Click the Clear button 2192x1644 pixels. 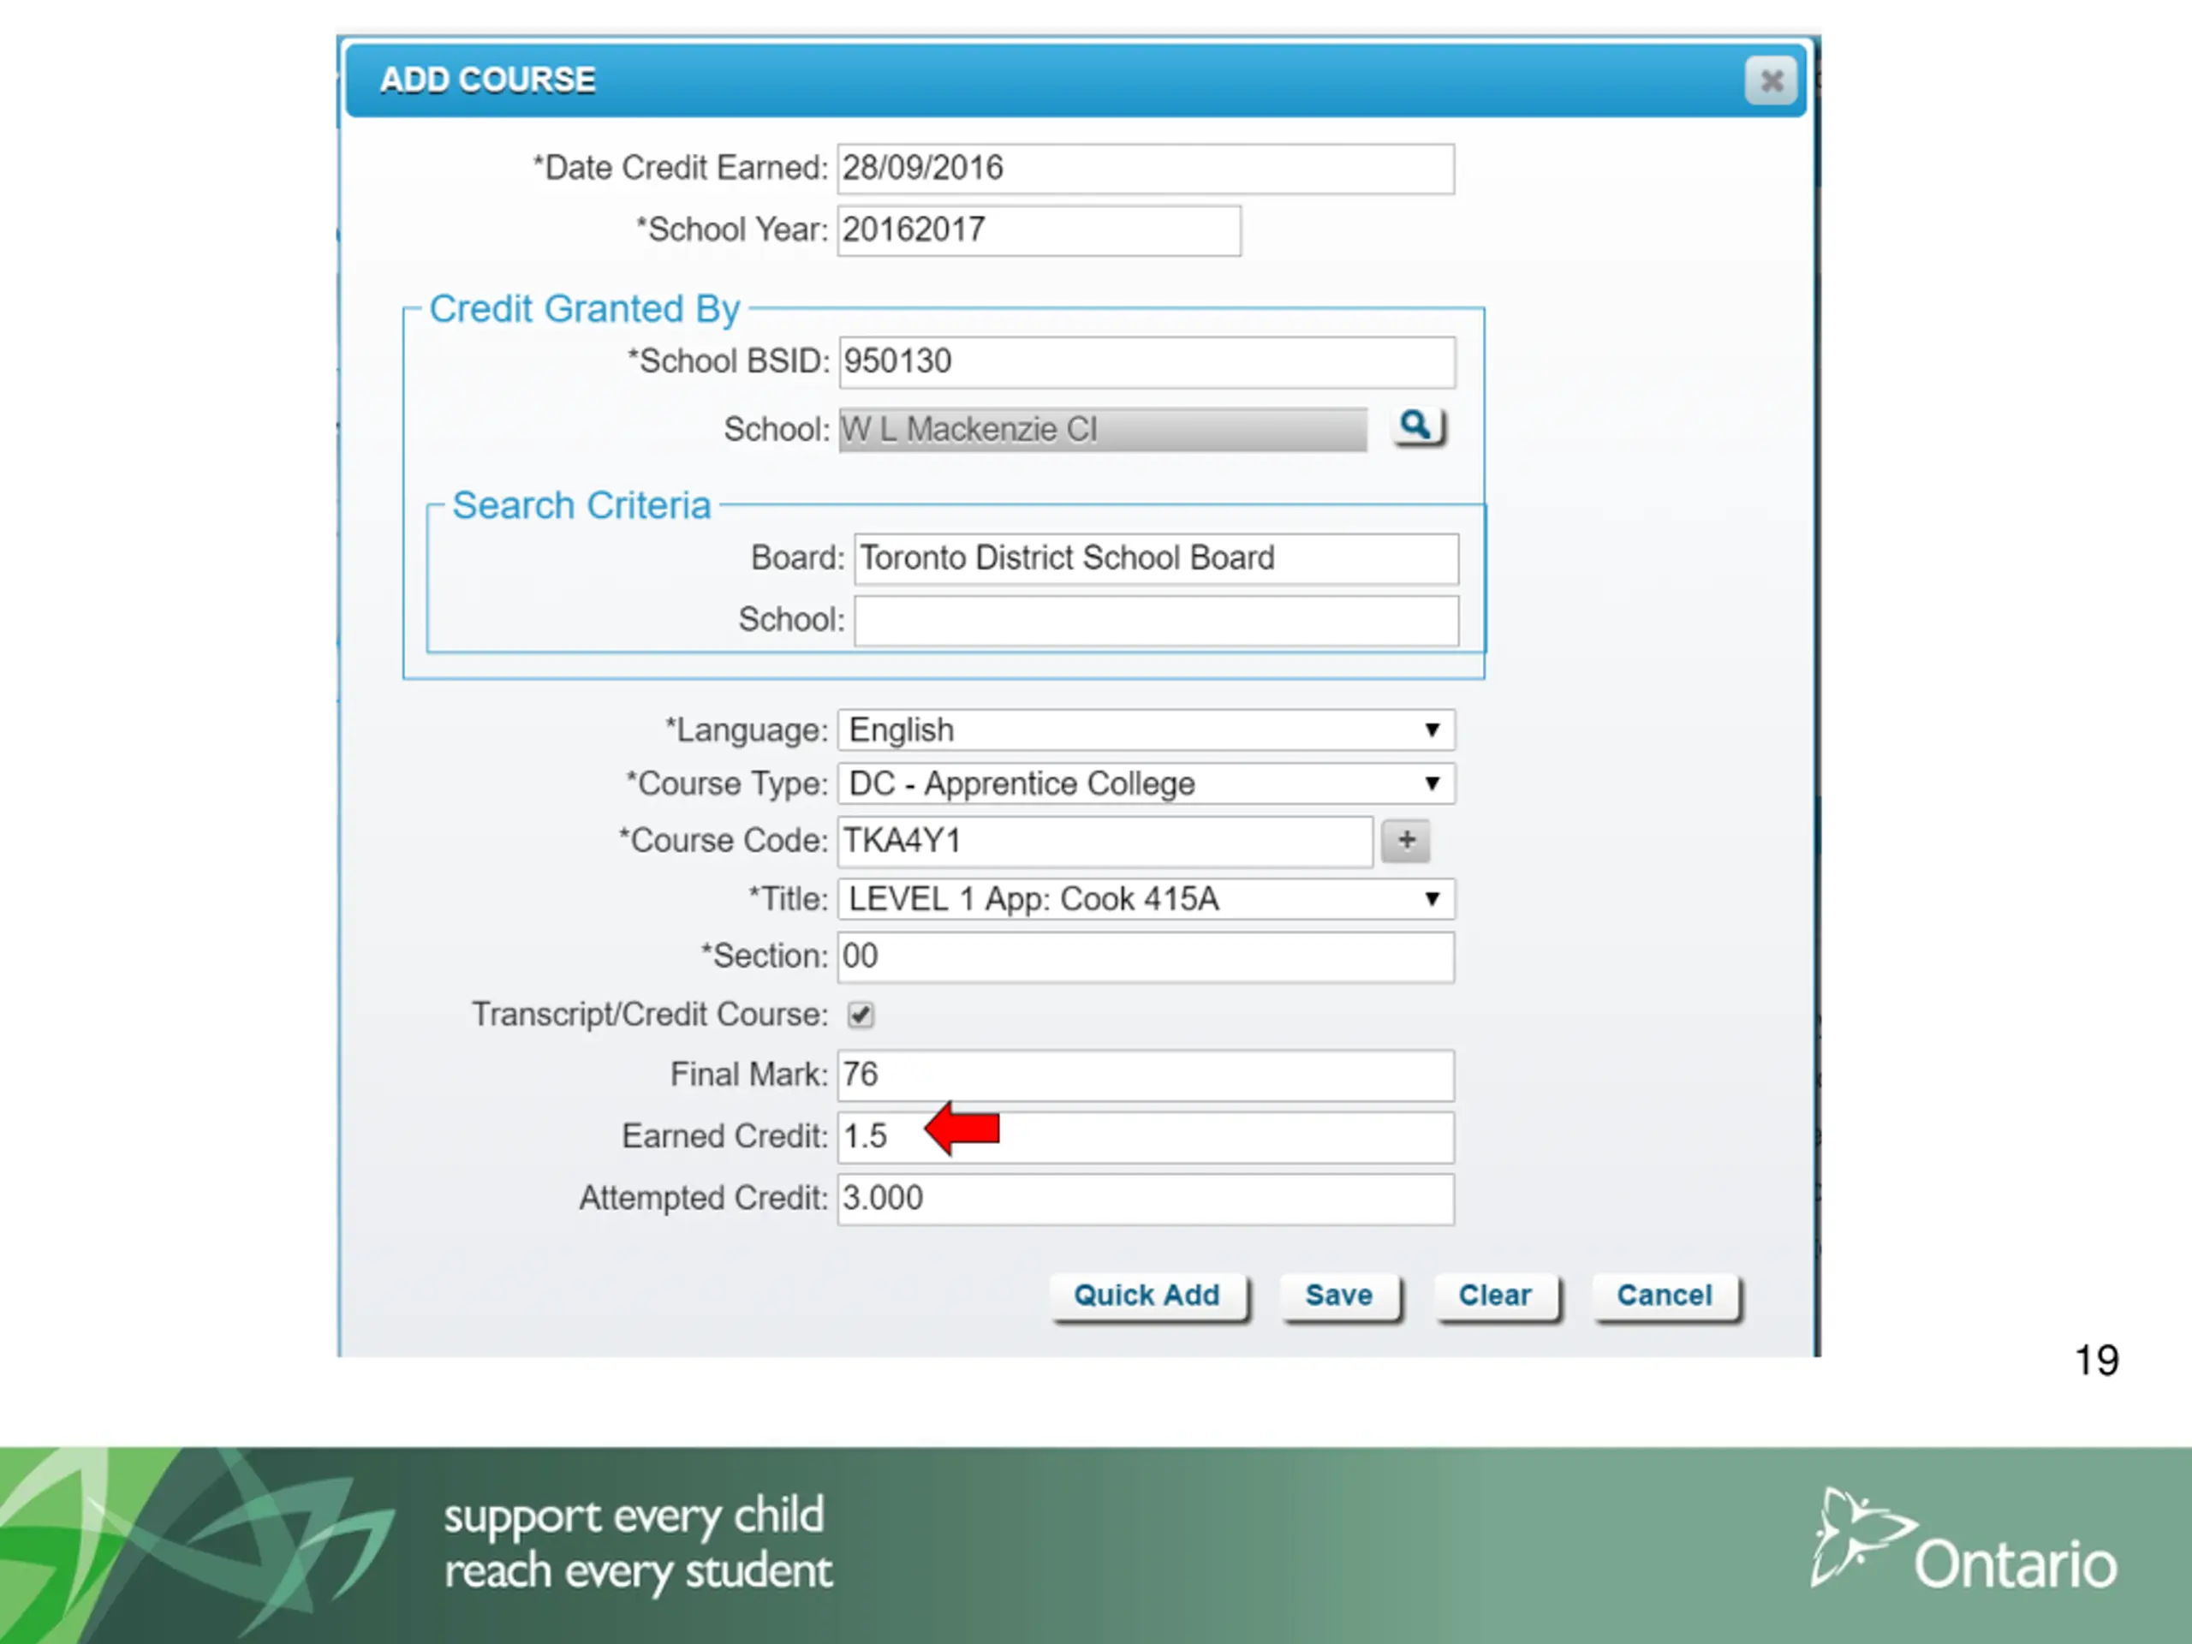pos(1495,1296)
